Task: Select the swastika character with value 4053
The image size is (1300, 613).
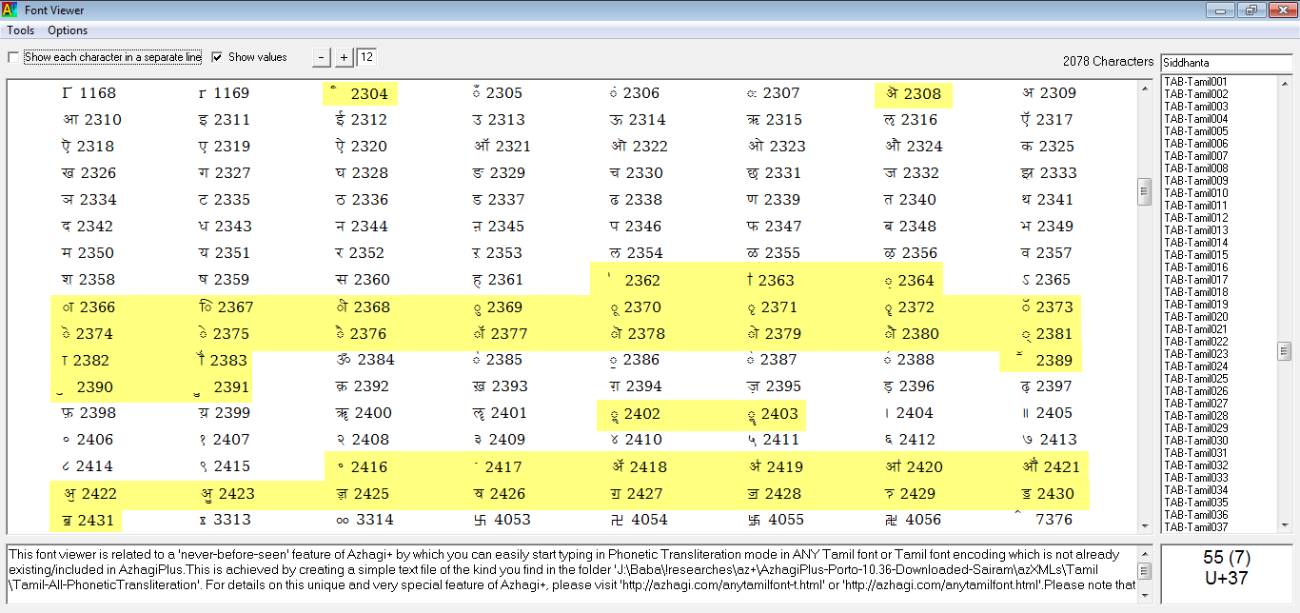Action: (502, 520)
